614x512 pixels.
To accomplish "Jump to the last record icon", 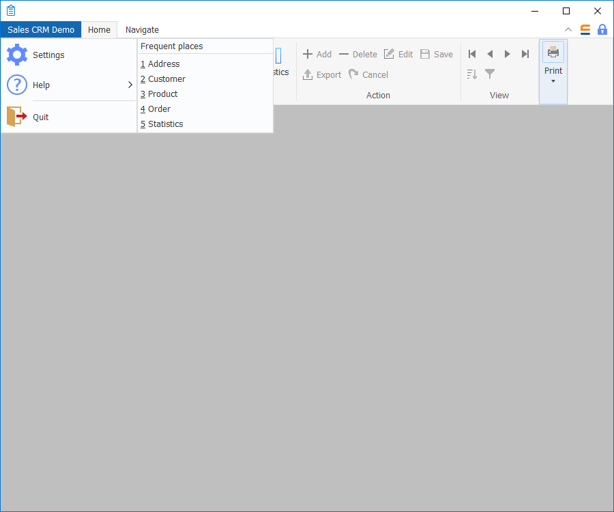I will point(525,54).
